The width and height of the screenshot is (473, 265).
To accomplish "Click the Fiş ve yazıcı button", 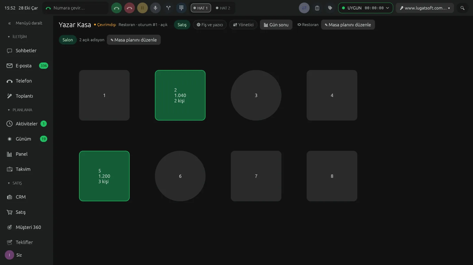I will point(210,25).
